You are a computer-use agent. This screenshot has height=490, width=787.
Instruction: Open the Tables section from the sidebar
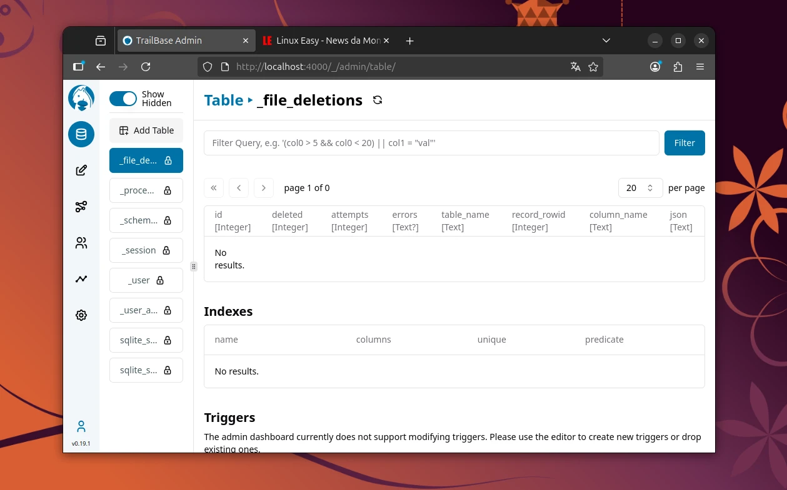tap(81, 134)
